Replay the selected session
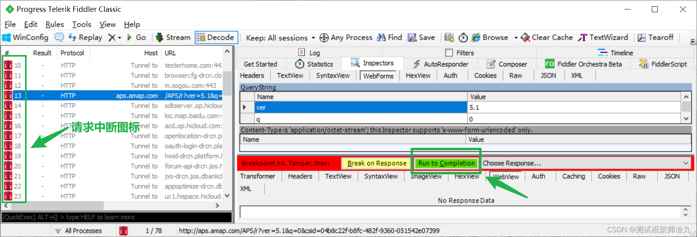This screenshot has width=697, height=237. pos(85,38)
